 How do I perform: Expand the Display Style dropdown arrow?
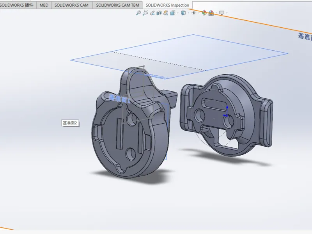point(188,13)
